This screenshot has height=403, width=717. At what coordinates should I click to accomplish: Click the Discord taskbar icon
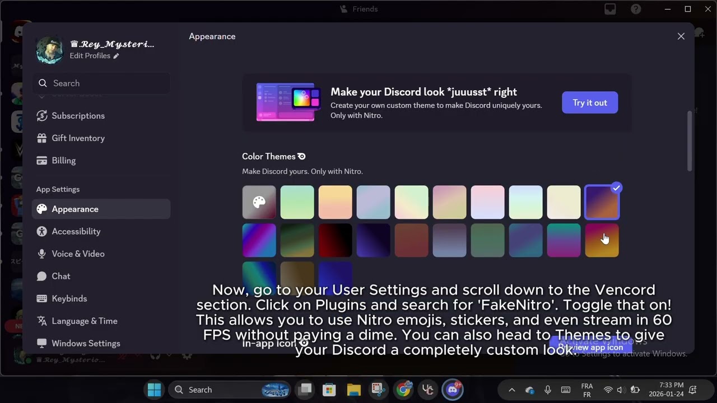pos(453,390)
